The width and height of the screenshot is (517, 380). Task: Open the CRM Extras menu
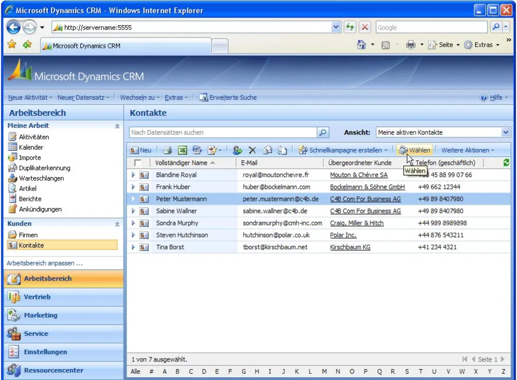click(x=176, y=97)
